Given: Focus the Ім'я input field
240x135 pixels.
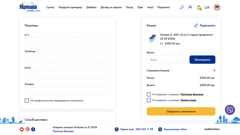Looking at the screenshot, I should point(67,42).
